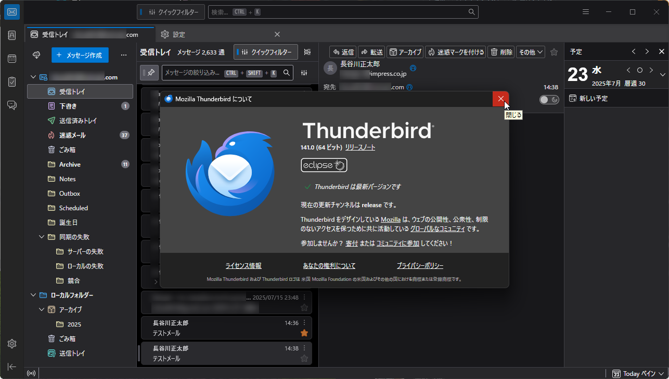Screen dimensions: 669x379
Task: Open the その他 dropdown menu
Action: click(532, 51)
